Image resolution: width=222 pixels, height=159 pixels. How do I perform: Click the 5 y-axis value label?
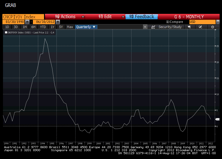coord(217,110)
